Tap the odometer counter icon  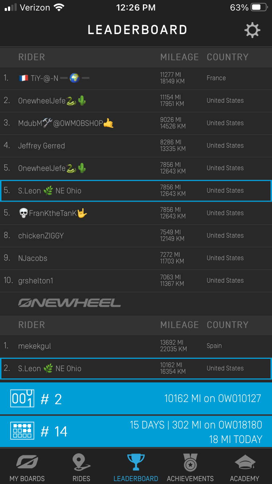22,398
